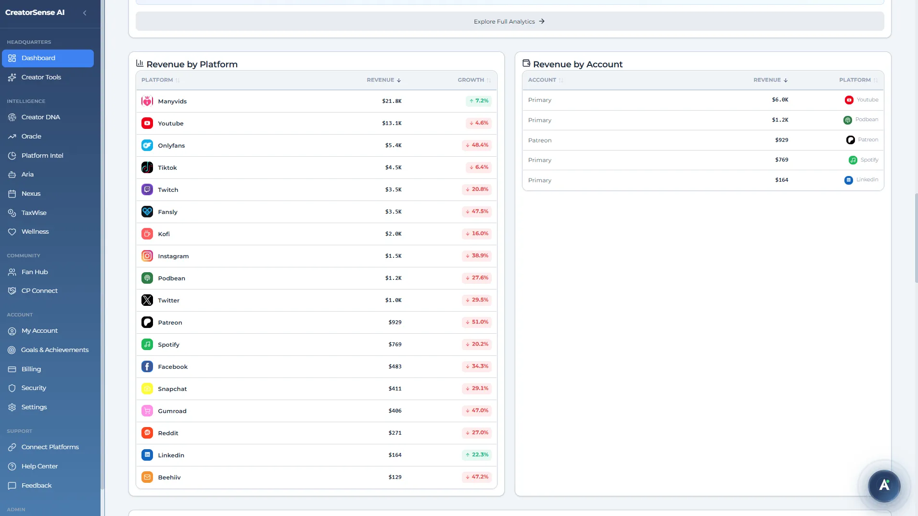Viewport: 918px width, 516px height.
Task: Click the Spotify icon in Revenue by Account
Action: [x=852, y=160]
